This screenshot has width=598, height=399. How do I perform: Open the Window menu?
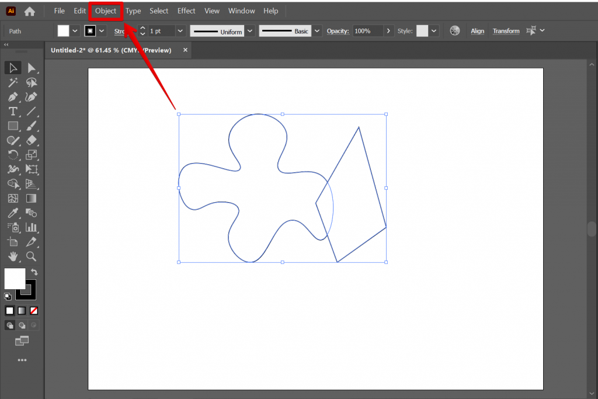[241, 11]
